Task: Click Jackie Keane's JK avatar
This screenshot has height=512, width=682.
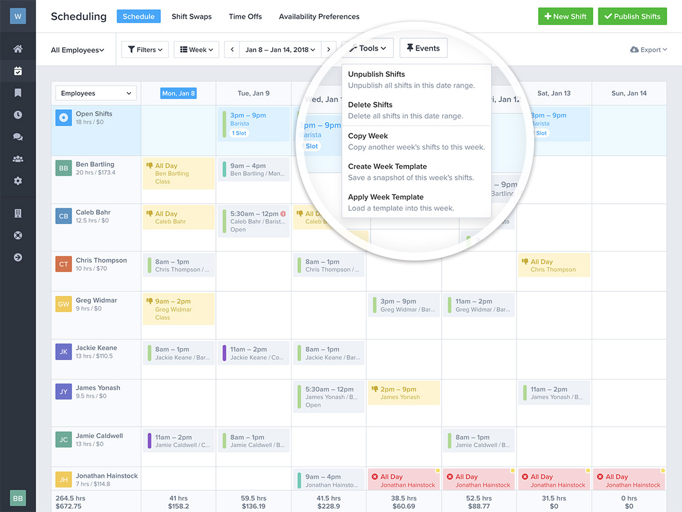Action: click(63, 352)
